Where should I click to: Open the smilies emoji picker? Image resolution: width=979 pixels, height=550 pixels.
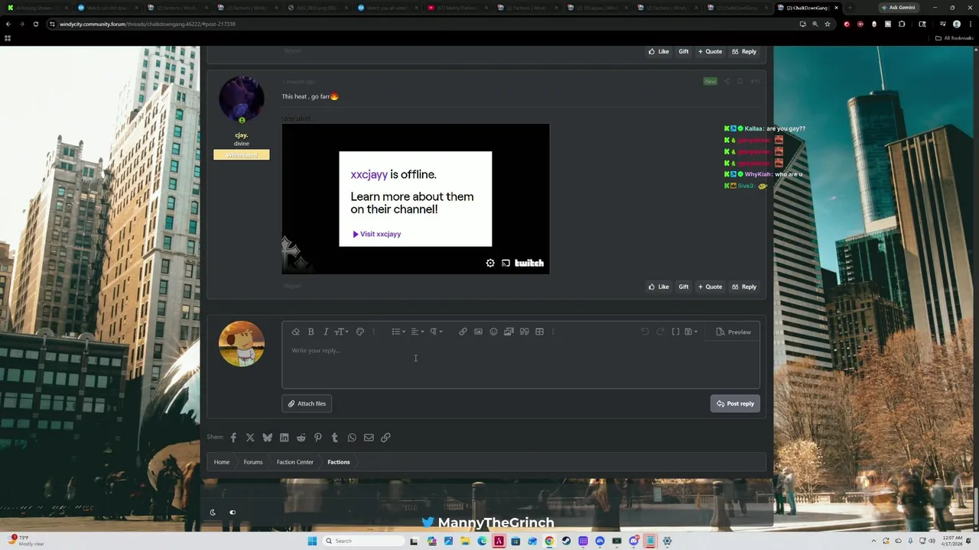tap(493, 332)
